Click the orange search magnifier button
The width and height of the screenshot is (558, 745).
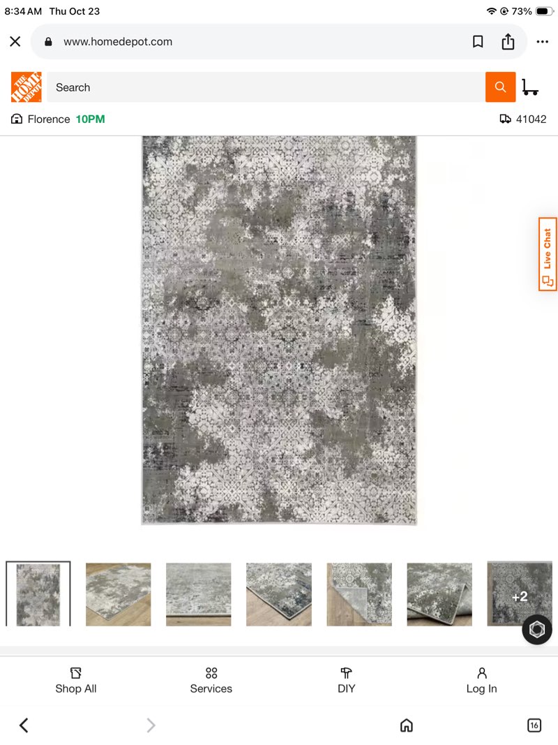click(x=500, y=87)
